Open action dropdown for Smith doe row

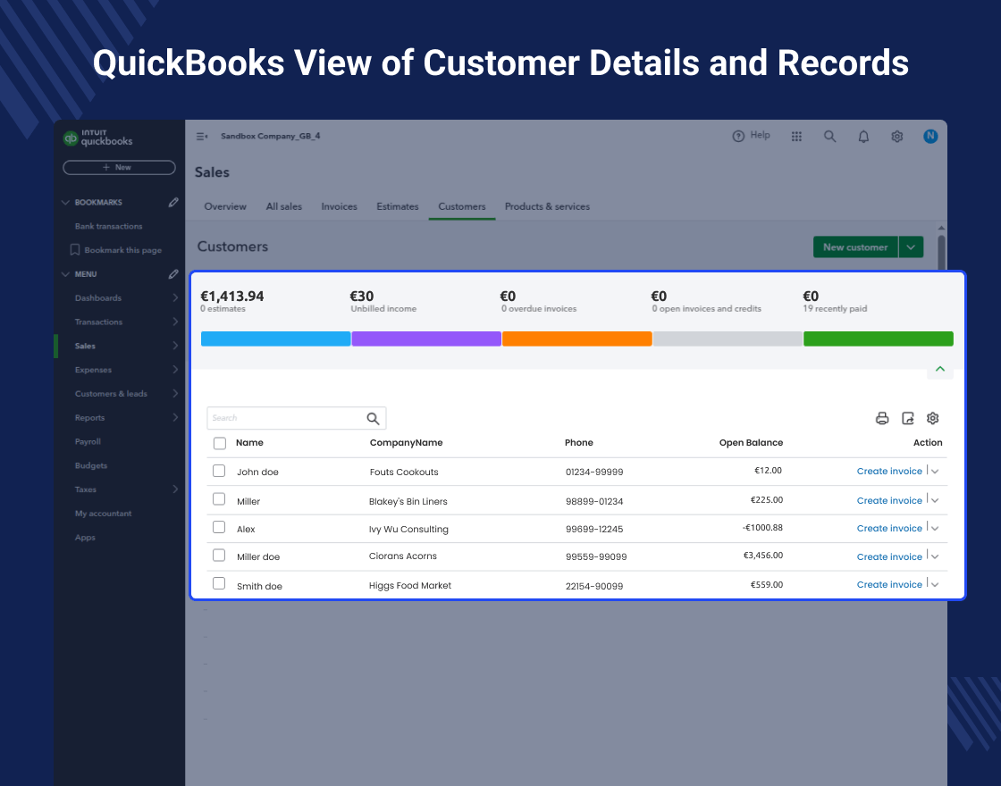(x=935, y=584)
